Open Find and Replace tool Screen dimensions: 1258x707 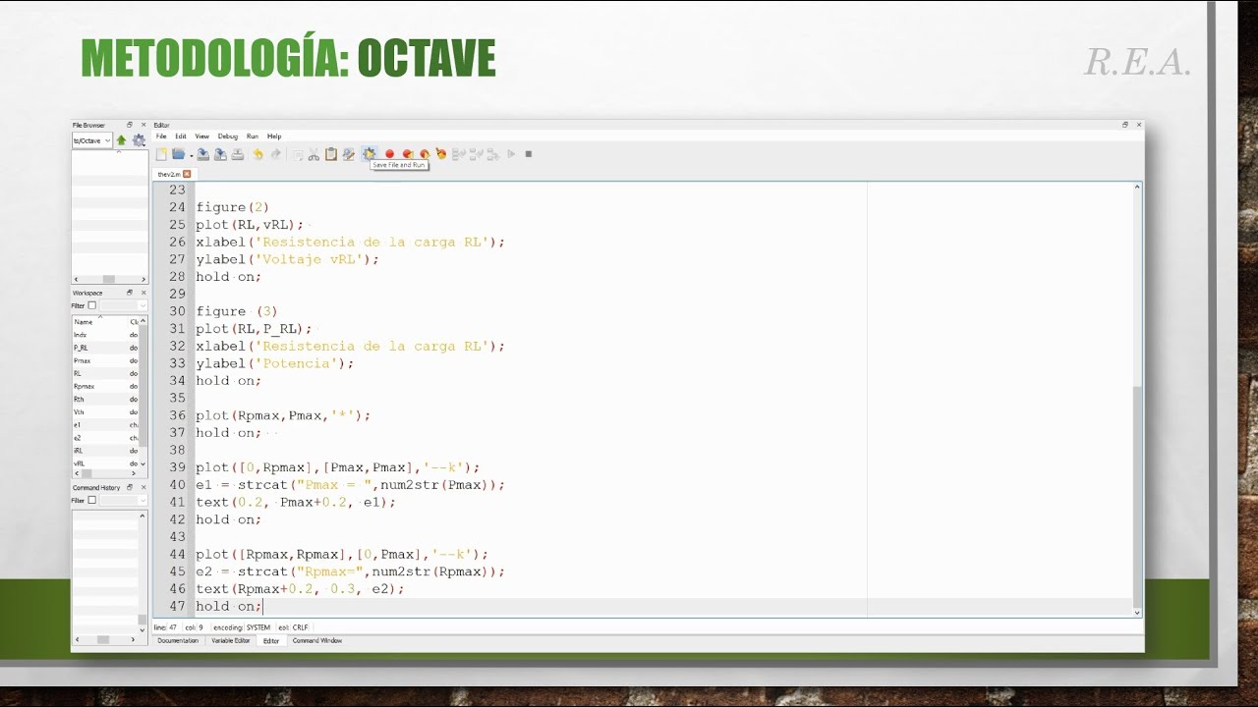[x=348, y=154]
